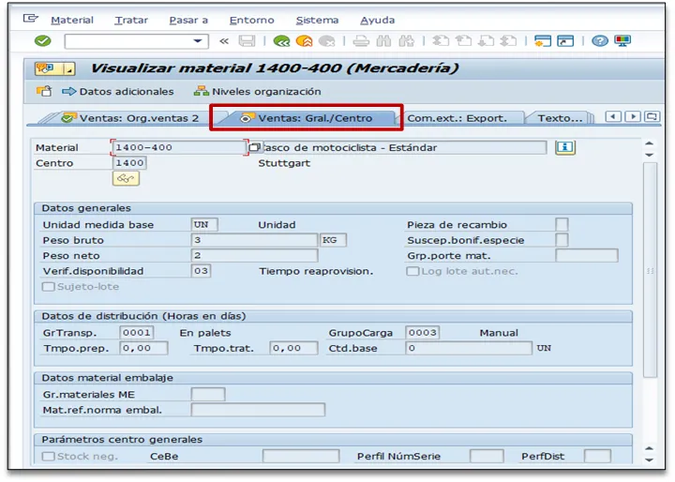Click the Peso bruto field
This screenshot has height=482, width=675.
point(254,240)
